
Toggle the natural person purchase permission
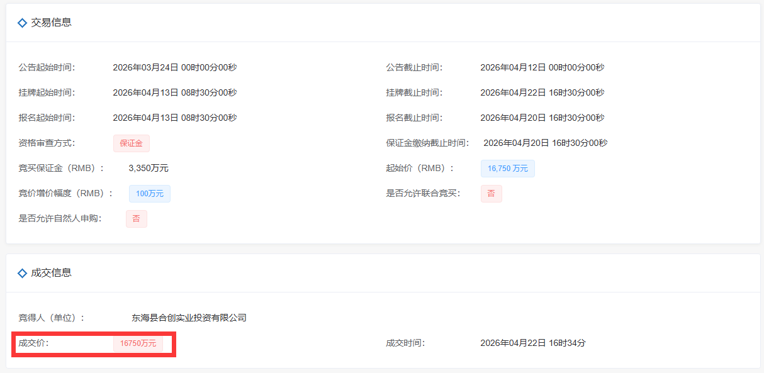pos(136,218)
